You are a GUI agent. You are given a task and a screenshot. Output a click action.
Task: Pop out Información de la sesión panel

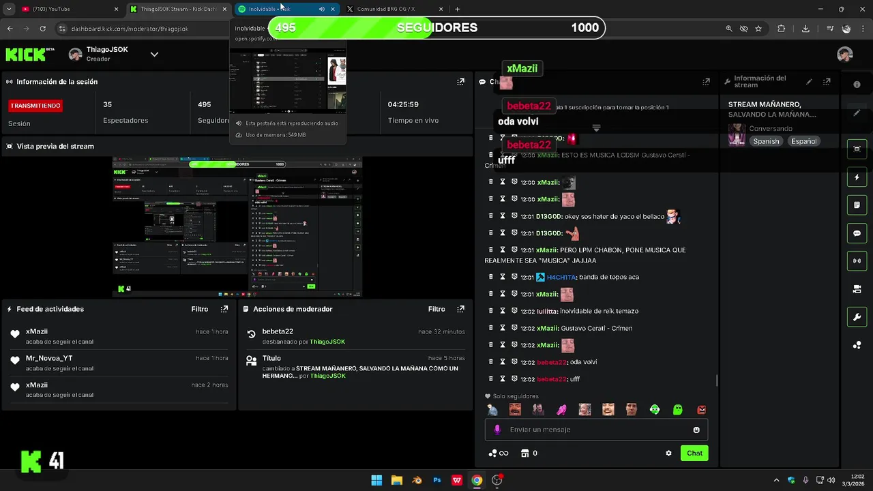click(x=460, y=82)
